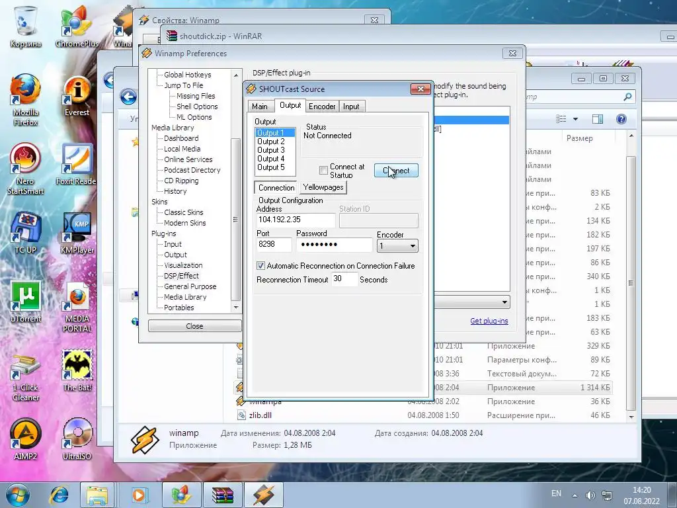Open the ChromePlus desktop icon
The width and height of the screenshot is (677, 508).
pyautogui.click(x=77, y=26)
